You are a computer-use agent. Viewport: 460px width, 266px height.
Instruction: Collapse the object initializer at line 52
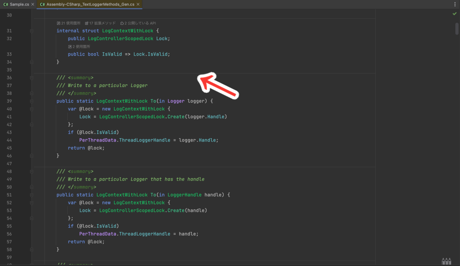31,203
